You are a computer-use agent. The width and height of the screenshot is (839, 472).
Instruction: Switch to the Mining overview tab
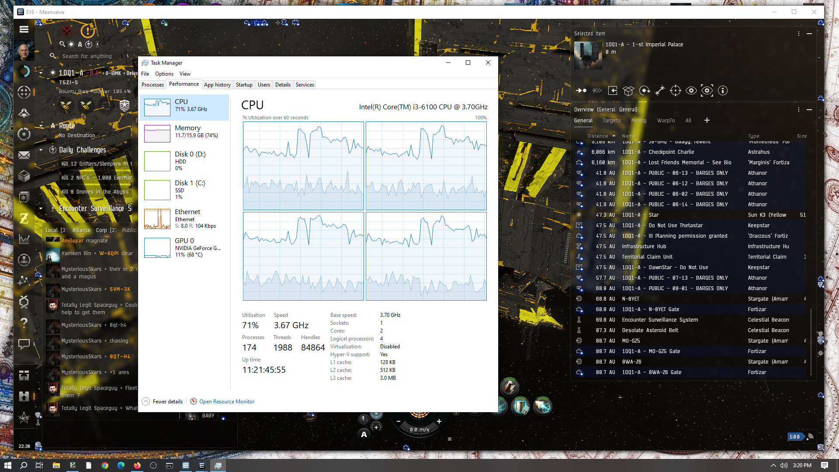(x=638, y=121)
